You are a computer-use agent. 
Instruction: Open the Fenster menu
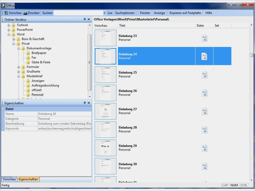[x=145, y=13]
